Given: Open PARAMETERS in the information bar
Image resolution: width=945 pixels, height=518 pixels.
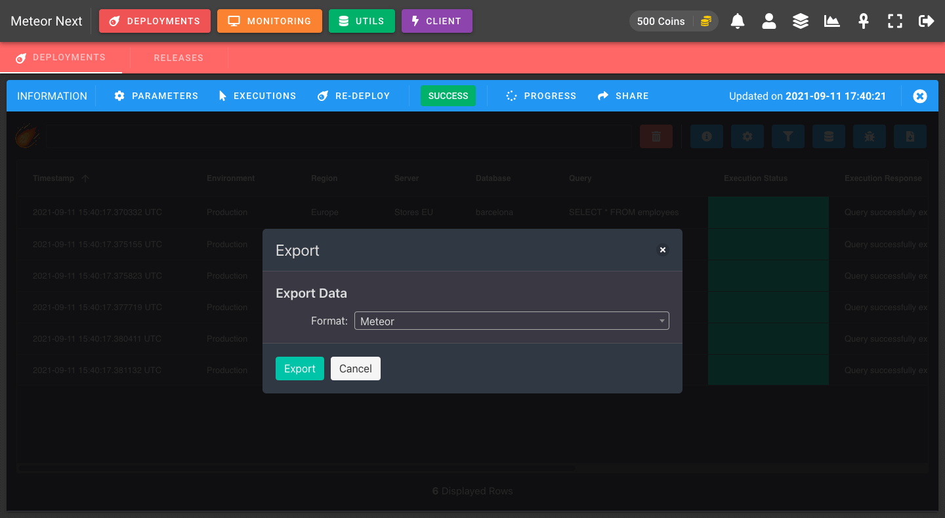Looking at the screenshot, I should (156, 96).
